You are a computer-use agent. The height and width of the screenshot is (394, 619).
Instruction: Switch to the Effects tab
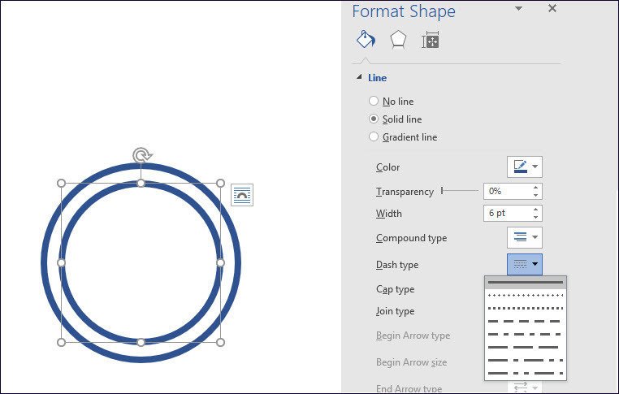(x=397, y=39)
